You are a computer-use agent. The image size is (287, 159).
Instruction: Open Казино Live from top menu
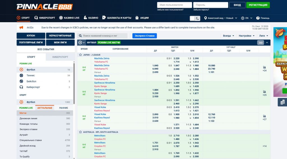click(69, 18)
